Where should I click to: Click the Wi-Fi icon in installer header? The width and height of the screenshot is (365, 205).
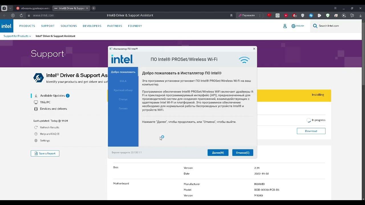click(x=244, y=59)
